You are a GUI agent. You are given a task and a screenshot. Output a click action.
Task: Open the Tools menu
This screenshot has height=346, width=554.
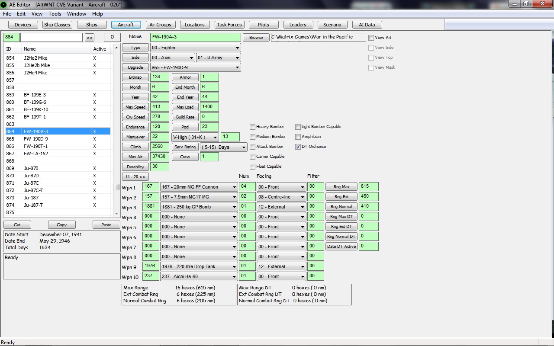pos(55,14)
